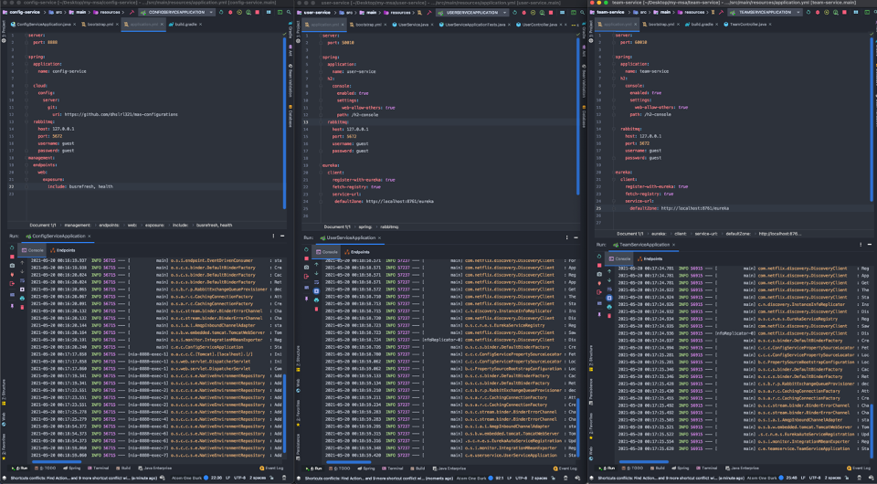Stop TeamServiceApplication from the top toolbar
This screenshot has width=877, height=484.
(844, 12)
